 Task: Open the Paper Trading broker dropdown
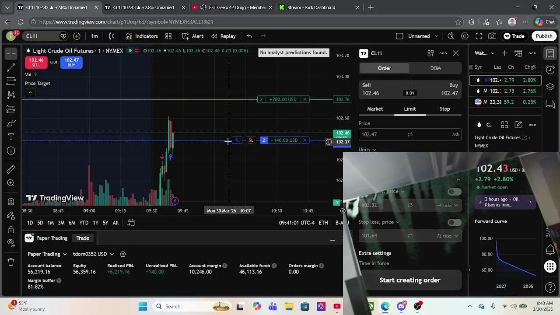tap(47, 254)
